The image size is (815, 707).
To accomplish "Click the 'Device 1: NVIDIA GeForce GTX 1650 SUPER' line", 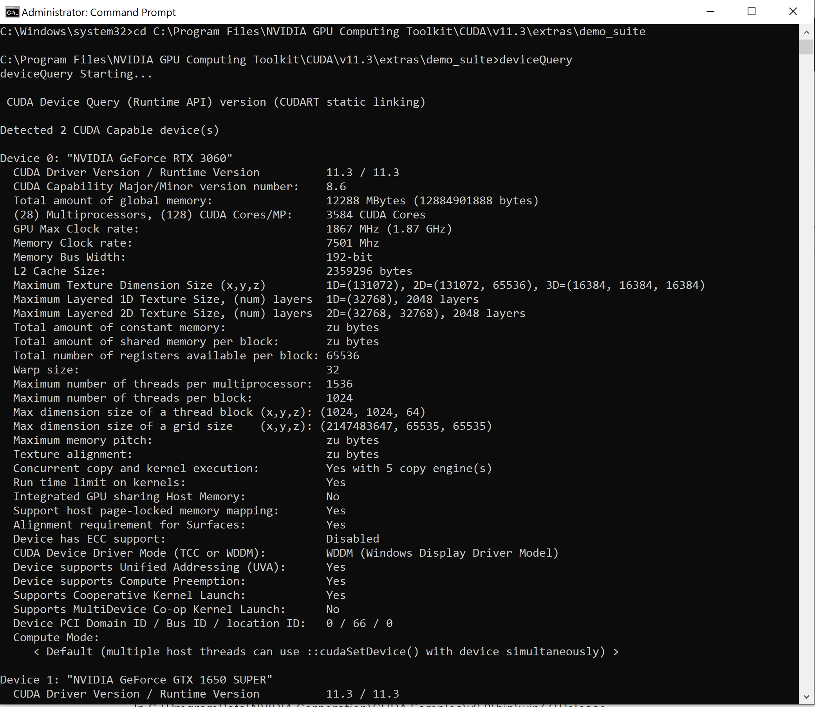I will pos(136,680).
